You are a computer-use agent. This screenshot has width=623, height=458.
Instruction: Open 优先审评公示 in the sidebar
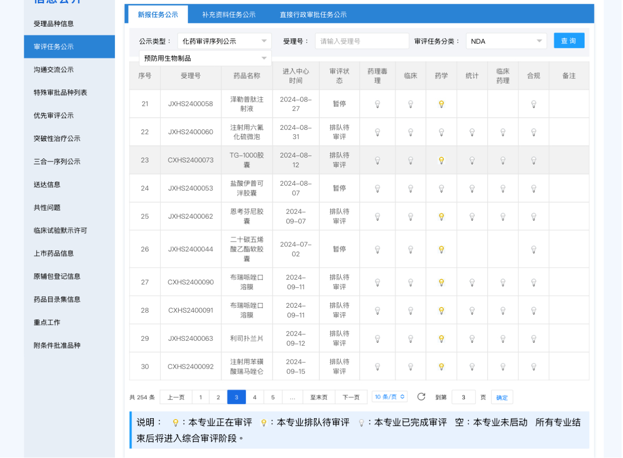54,116
